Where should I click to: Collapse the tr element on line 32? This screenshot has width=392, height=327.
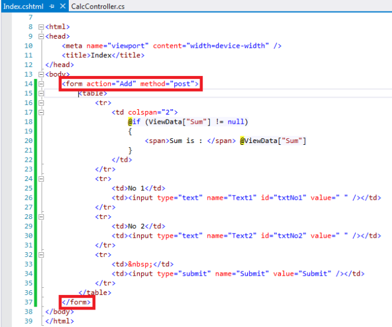point(41,255)
